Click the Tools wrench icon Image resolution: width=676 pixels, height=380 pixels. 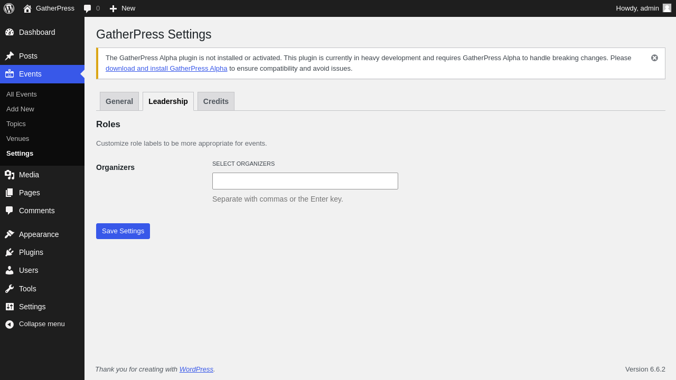pyautogui.click(x=10, y=289)
